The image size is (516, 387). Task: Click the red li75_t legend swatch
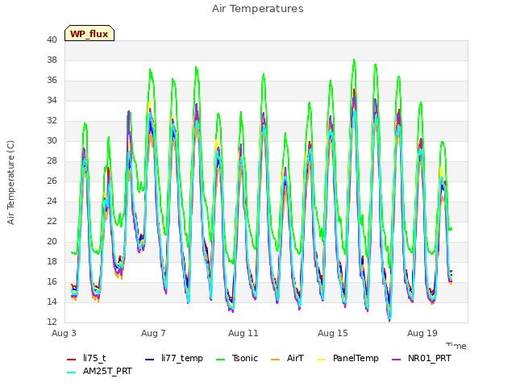[72, 360]
